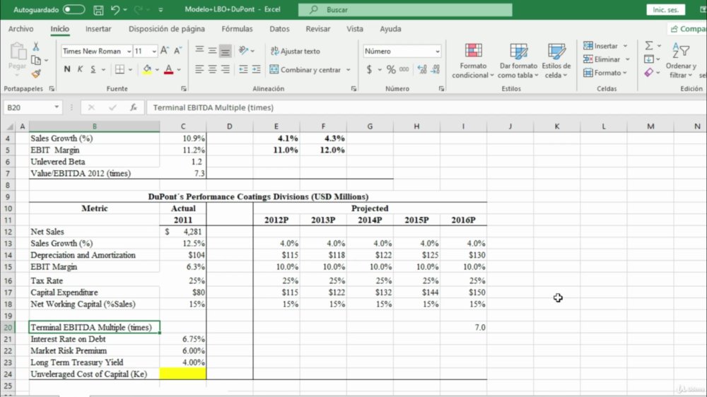707x397 pixels.
Task: Apply the yellow fill color bucket
Action: point(147,69)
